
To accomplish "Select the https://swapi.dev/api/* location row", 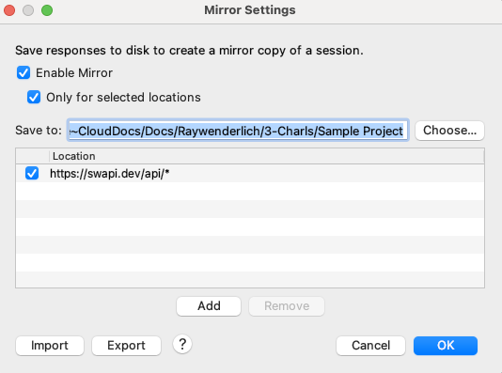I will [250, 174].
